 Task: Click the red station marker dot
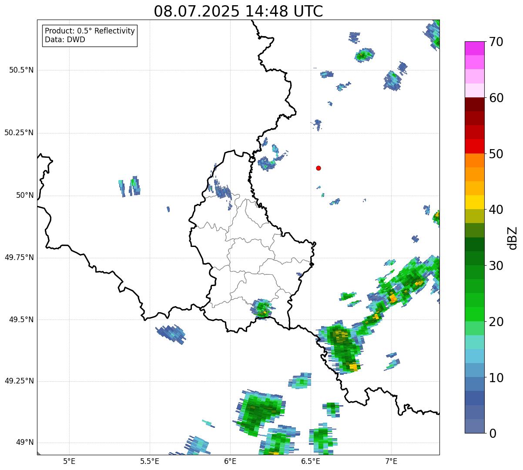pyautogui.click(x=318, y=168)
